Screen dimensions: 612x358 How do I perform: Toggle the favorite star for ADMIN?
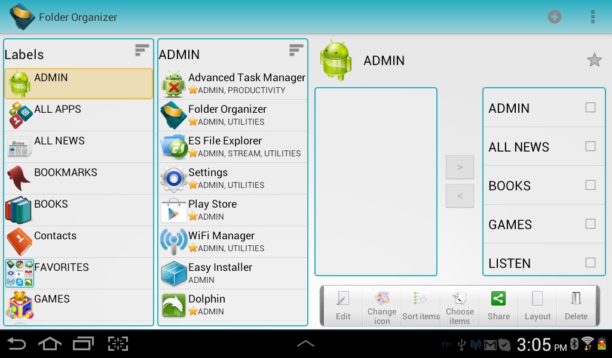594,60
